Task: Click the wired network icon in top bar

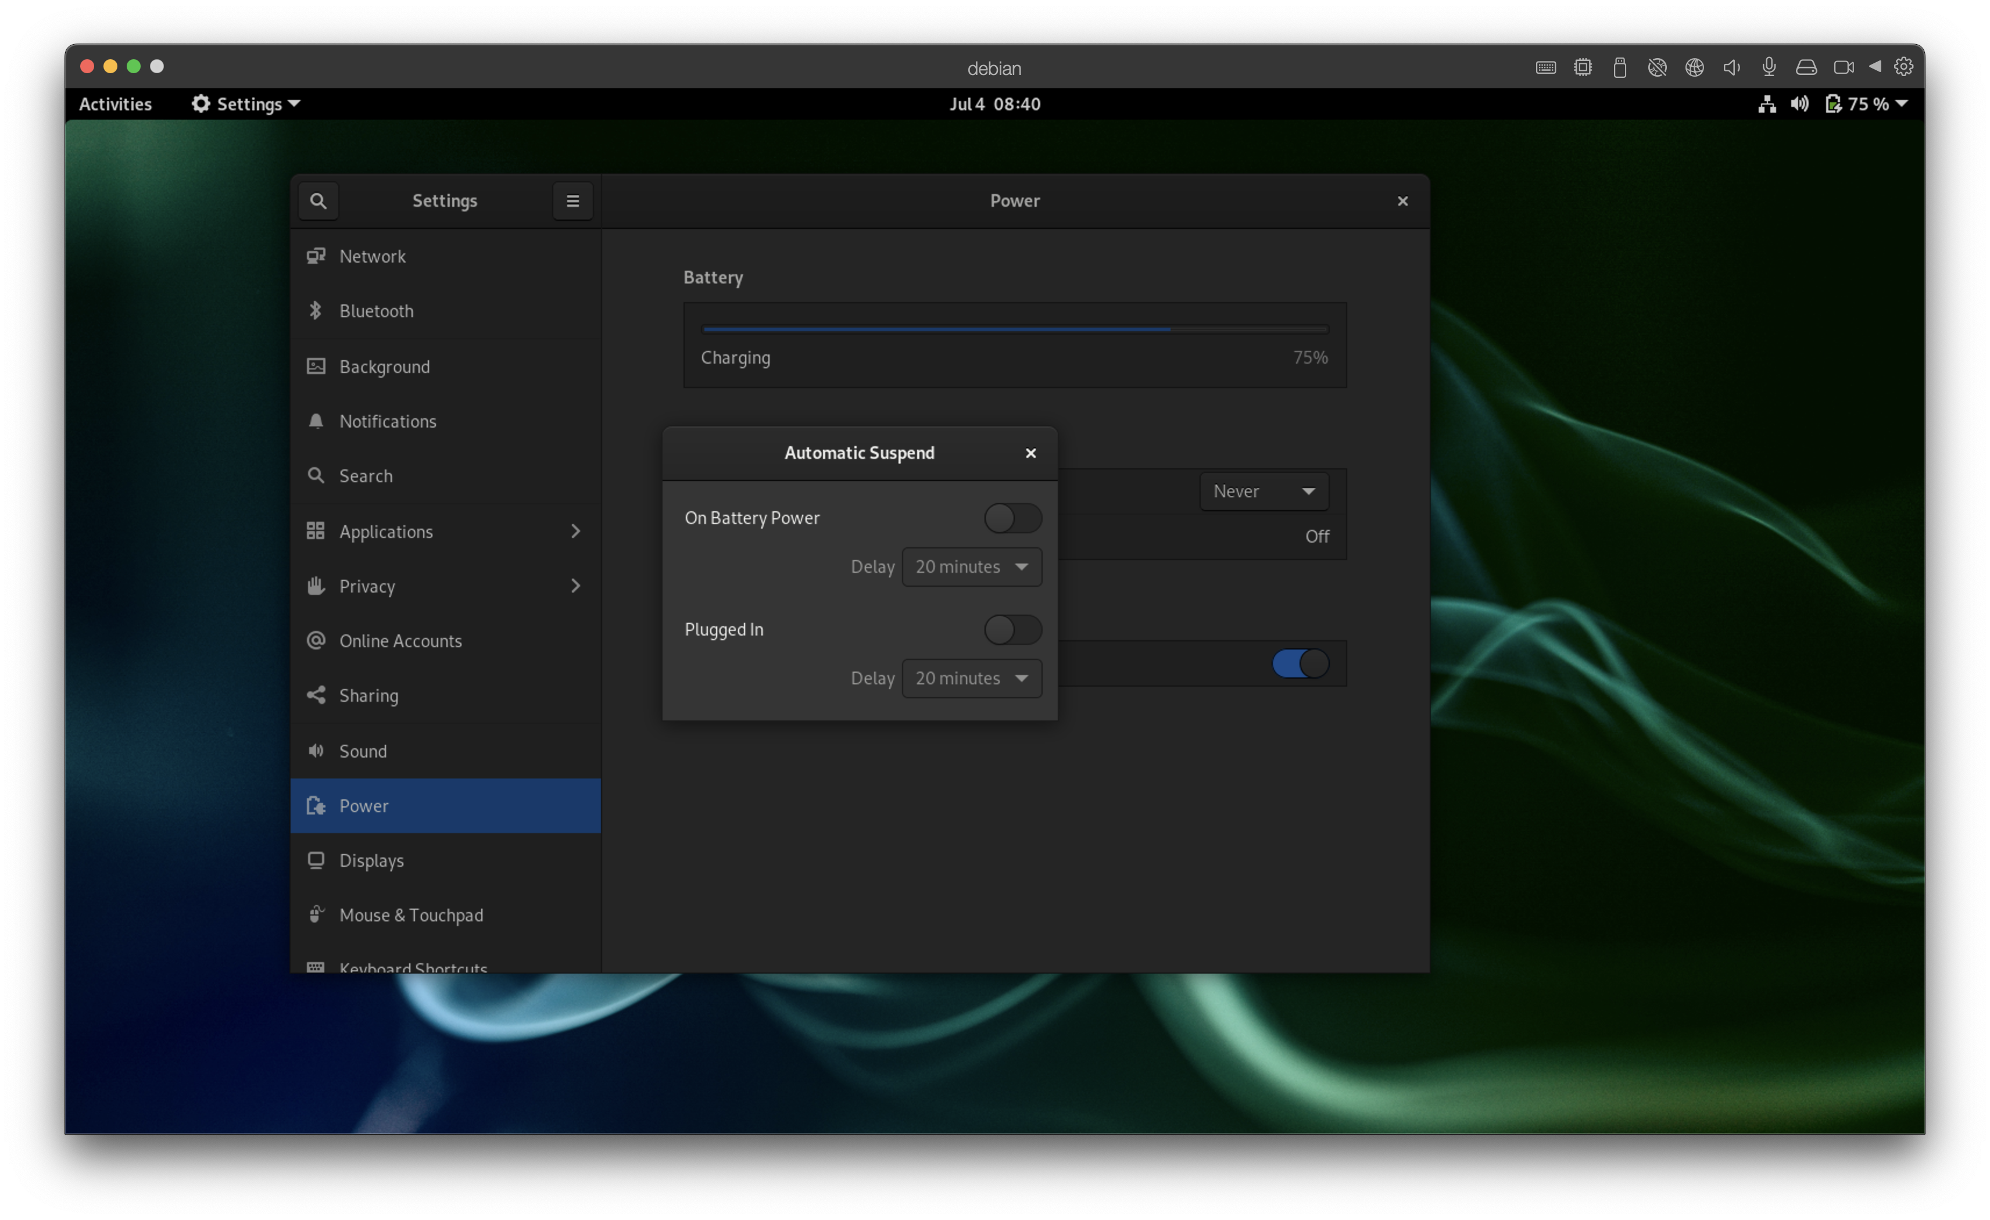Action: coord(1767,104)
